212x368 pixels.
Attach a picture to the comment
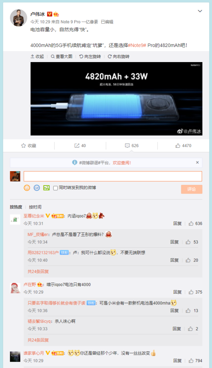[47, 188]
